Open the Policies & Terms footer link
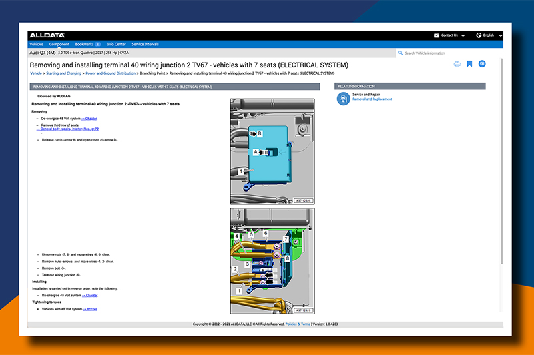Image resolution: width=534 pixels, height=355 pixels. [x=298, y=324]
